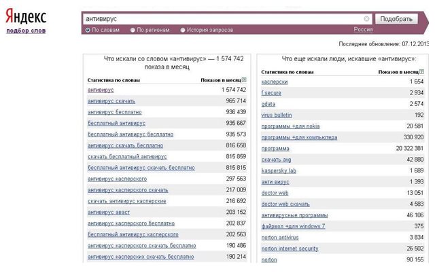Open the антивирус keyword link
Screen dimensions: 435x273
pyautogui.click(x=101, y=90)
